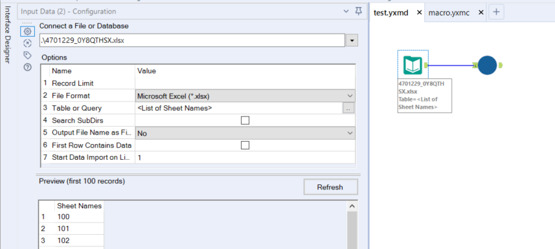Viewport: 555px width, 249px height.
Task: Select preview row with sheet 100
Action: click(71, 217)
